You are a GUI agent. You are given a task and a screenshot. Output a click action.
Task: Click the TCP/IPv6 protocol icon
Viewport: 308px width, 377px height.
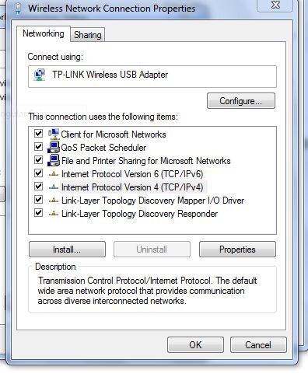54,174
